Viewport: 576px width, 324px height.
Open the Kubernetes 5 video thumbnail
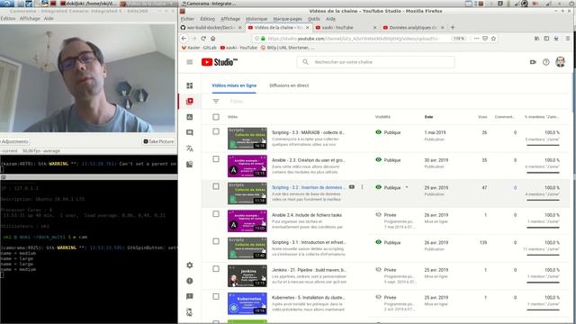(x=247, y=303)
